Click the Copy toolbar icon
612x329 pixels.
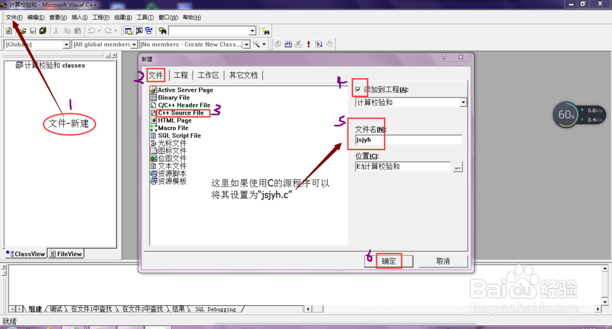[x=67, y=31]
